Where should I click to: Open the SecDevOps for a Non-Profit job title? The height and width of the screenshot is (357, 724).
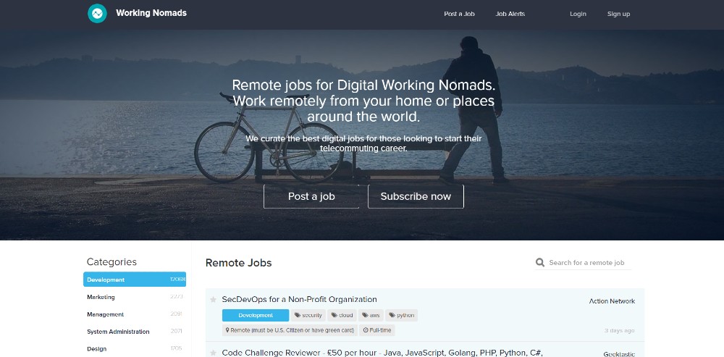point(299,299)
